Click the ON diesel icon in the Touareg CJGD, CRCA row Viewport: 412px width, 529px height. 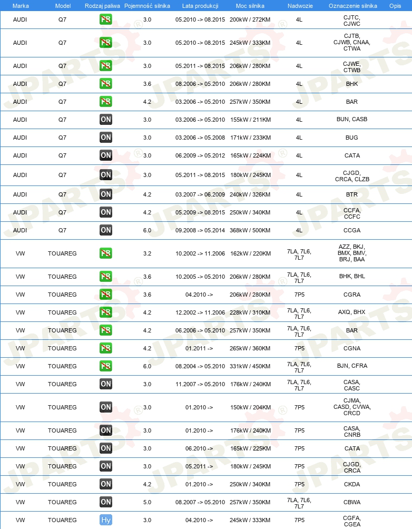click(105, 466)
